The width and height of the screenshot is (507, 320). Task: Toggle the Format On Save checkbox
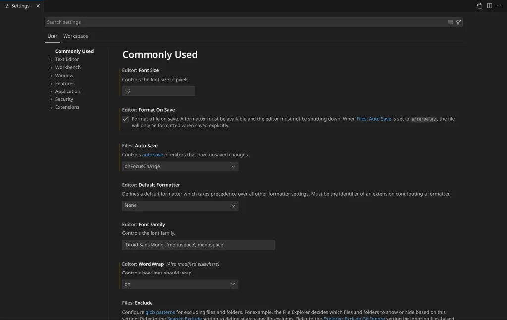point(125,119)
